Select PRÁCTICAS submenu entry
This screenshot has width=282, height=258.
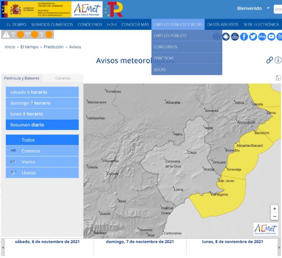187,58
